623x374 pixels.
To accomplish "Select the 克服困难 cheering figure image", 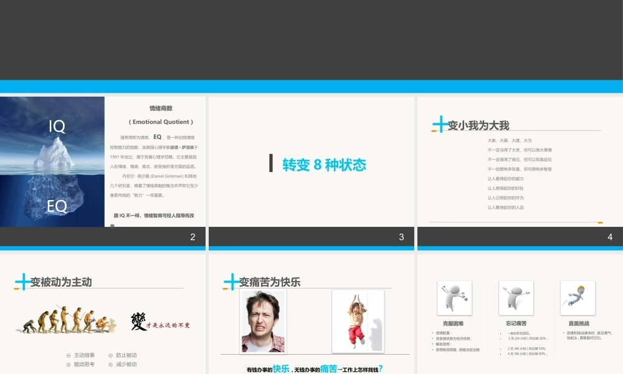I will pos(454,298).
